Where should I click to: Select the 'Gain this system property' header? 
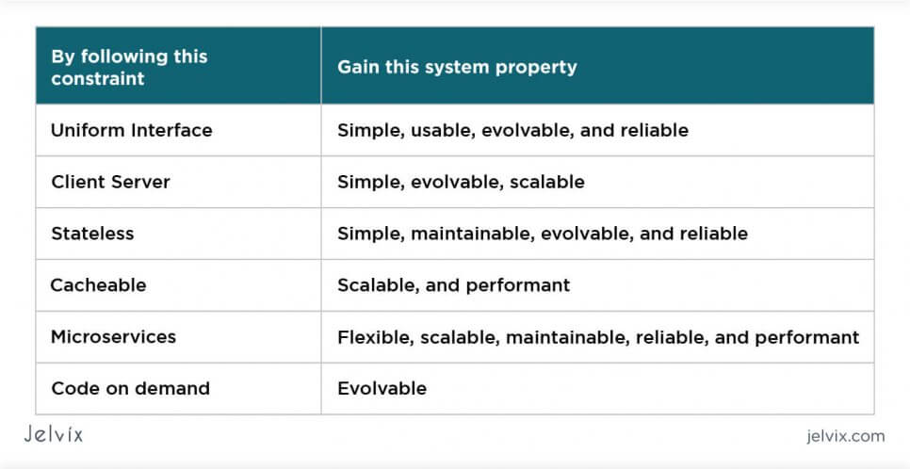click(x=598, y=66)
